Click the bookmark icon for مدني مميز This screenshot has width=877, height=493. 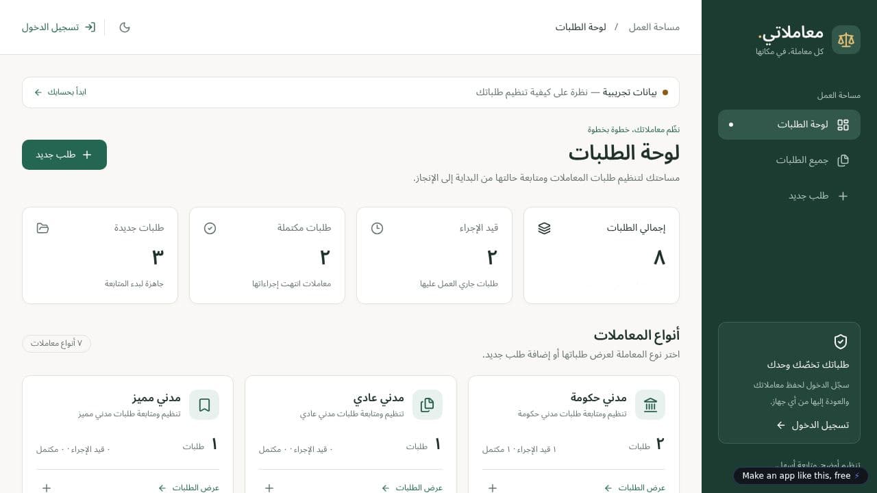(x=204, y=405)
